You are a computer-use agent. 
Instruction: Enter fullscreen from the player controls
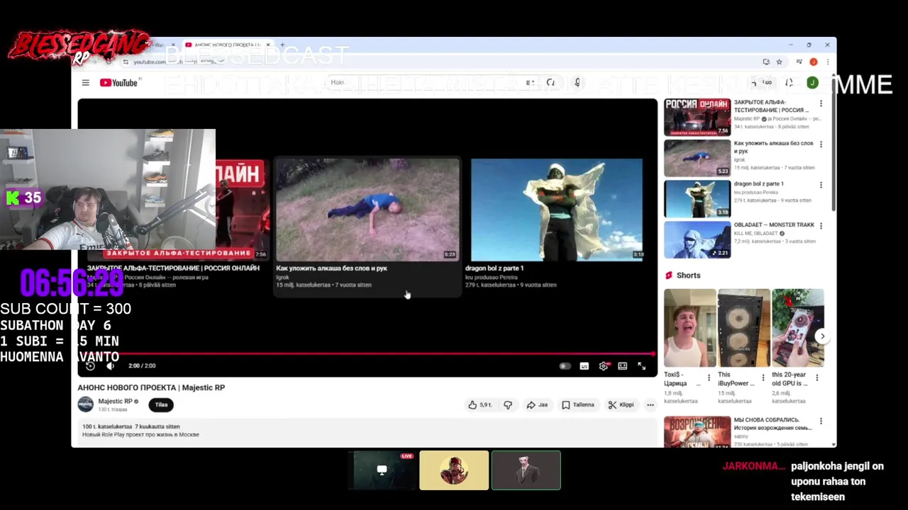641,366
